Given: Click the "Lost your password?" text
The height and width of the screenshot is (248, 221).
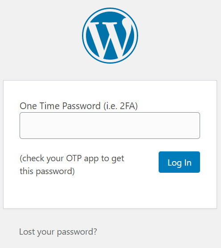Looking at the screenshot, I should [58, 232].
